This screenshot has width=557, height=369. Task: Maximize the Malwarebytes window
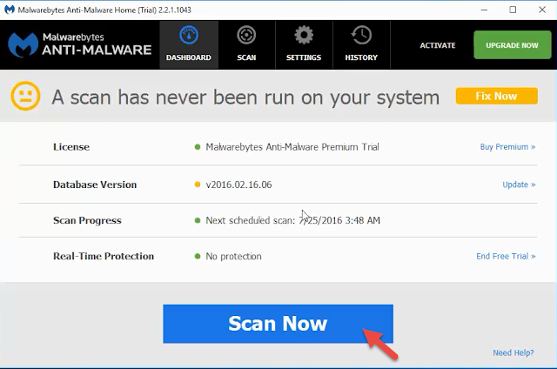513,10
